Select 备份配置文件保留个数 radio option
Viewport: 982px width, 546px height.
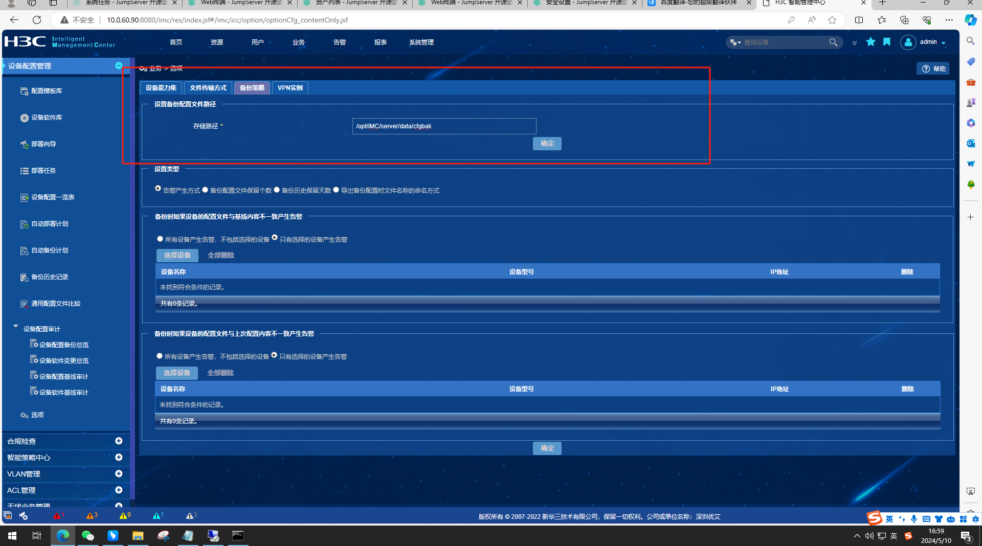click(205, 190)
